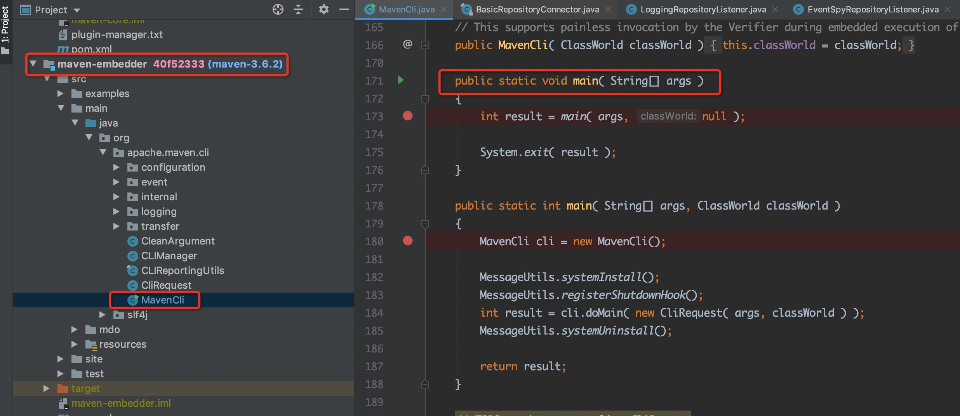
Task: Click the classWorld: parameter hint on line 173
Action: coord(668,116)
